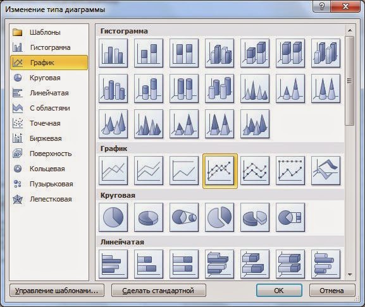This screenshot has height=307, width=365.
Task: Pick the 3-D 100% stacked column thumbnail
Action: 290,53
